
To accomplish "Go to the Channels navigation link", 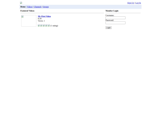I will 38,7.
